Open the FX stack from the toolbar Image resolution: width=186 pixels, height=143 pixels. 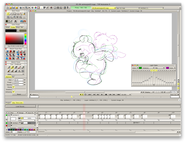[23, 8]
